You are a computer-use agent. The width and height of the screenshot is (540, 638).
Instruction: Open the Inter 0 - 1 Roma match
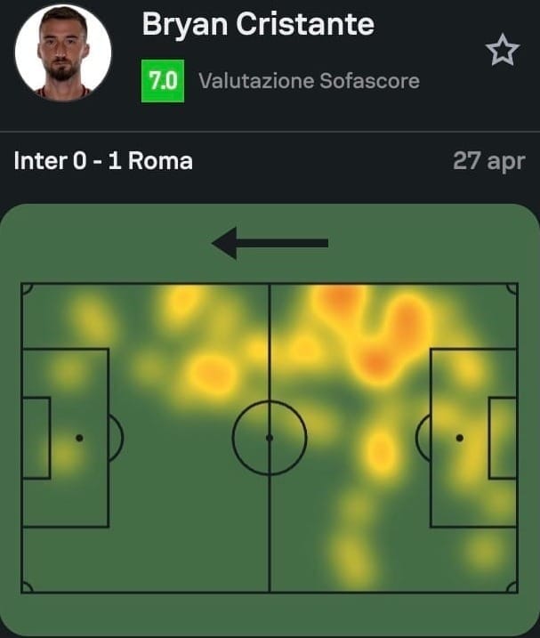click(x=103, y=161)
